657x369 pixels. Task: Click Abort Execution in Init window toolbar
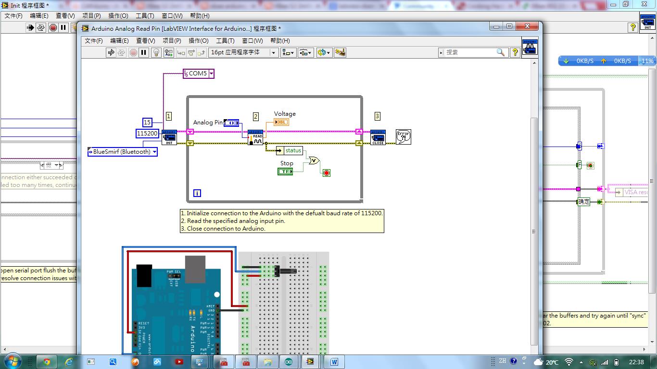pyautogui.click(x=53, y=28)
